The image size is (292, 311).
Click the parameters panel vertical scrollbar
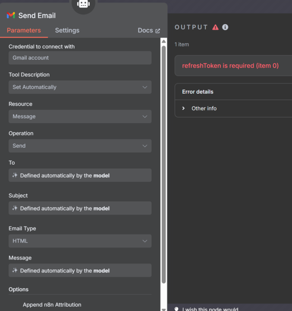point(163,164)
